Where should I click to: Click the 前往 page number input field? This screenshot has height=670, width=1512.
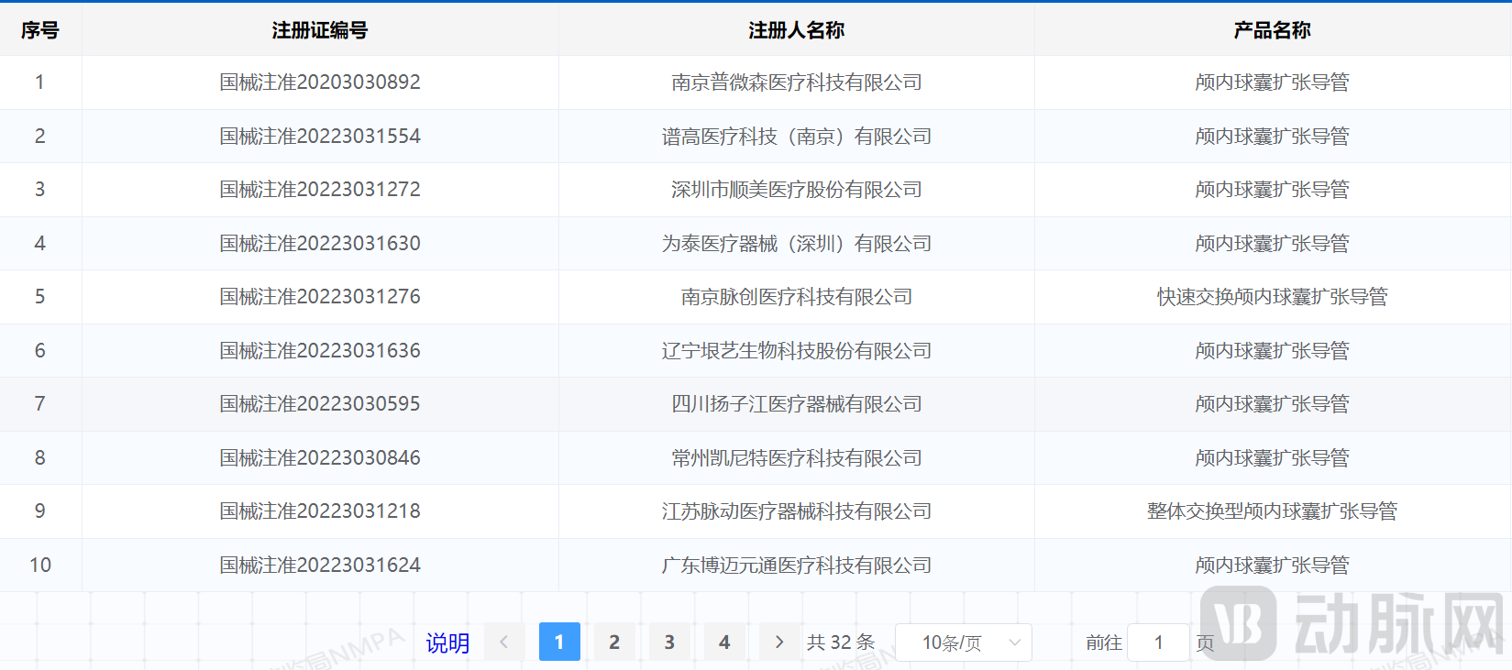point(1158,643)
